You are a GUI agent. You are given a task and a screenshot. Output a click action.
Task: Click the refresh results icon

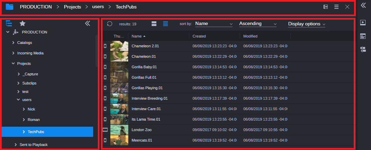[110, 24]
